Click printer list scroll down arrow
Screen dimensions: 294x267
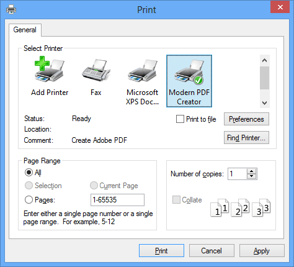coord(264,102)
